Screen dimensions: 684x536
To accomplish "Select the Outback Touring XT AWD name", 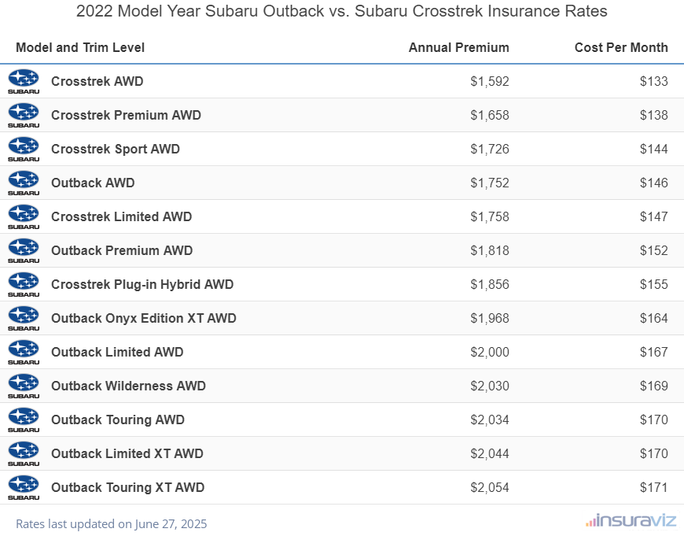I will pos(128,487).
